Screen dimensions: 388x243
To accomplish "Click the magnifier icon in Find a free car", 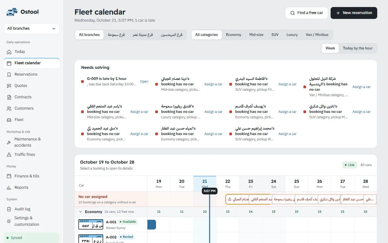I will [x=293, y=13].
